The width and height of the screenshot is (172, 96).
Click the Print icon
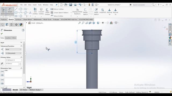click(75, 5)
